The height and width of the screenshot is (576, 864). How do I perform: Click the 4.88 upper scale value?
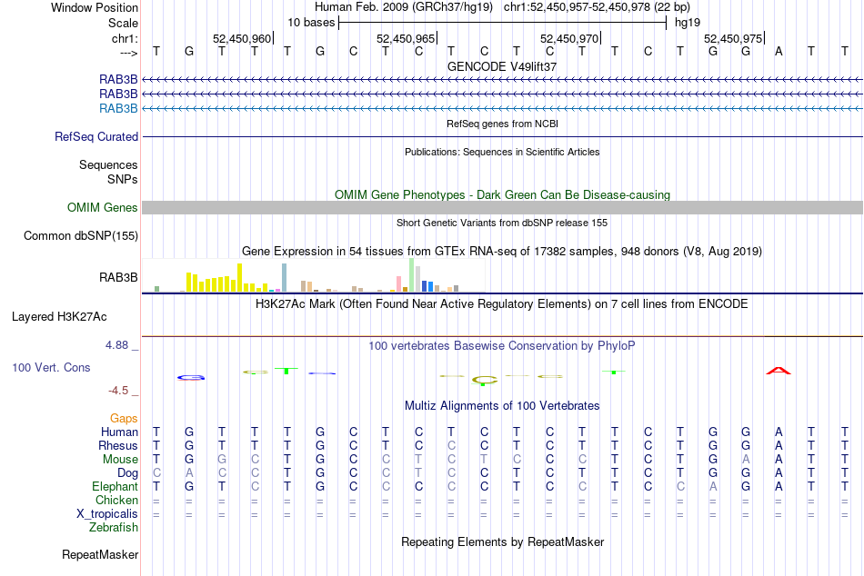pyautogui.click(x=116, y=345)
